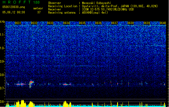This screenshot has width=169, height=107.
Task: Click the 0636 time marker
Action: point(98,23)
